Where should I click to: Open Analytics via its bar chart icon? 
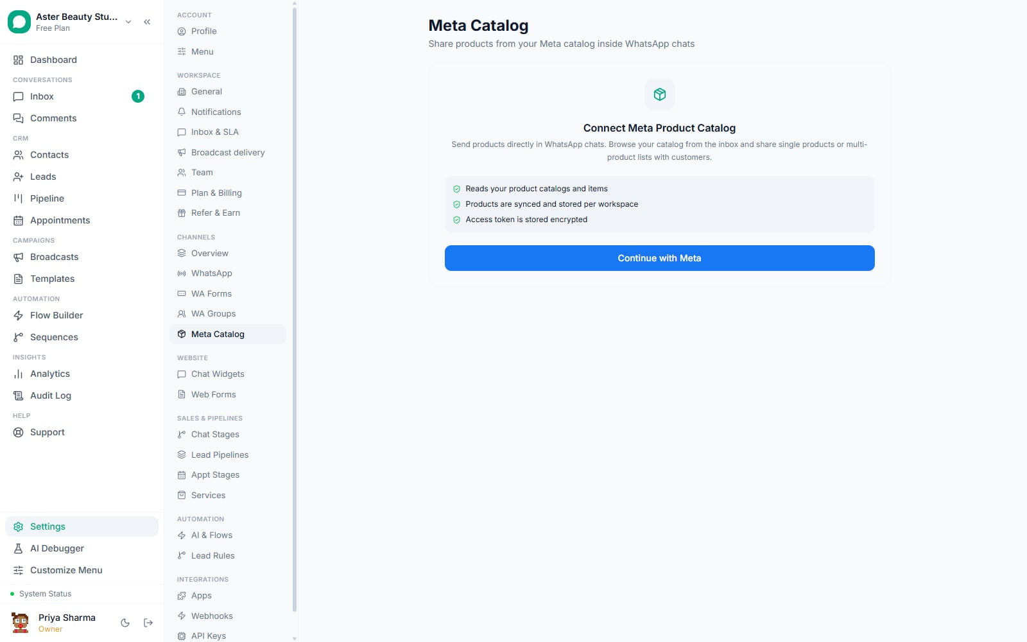click(x=18, y=374)
